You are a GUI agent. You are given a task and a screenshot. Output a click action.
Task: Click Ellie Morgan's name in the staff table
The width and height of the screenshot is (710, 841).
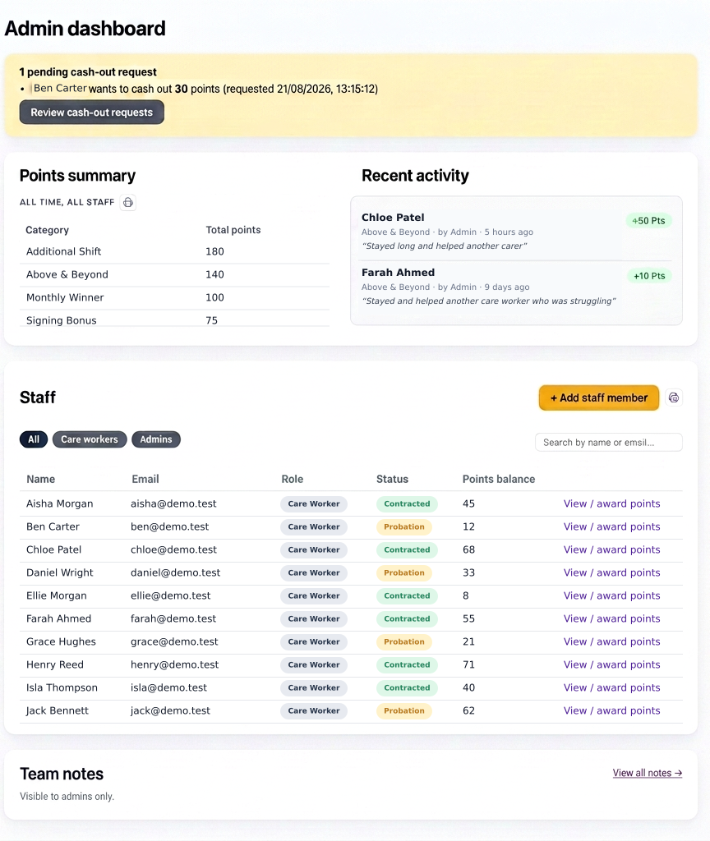pos(57,596)
